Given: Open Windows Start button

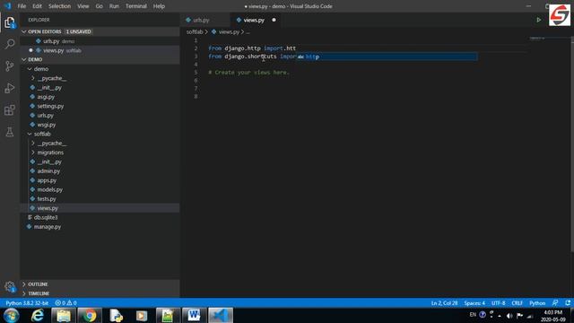Looking at the screenshot, I should coord(11,315).
